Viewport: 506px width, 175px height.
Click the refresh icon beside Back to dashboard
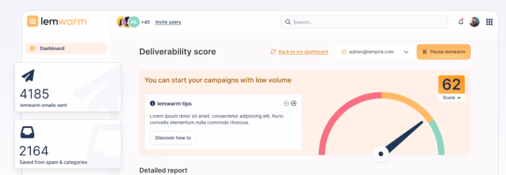(273, 52)
